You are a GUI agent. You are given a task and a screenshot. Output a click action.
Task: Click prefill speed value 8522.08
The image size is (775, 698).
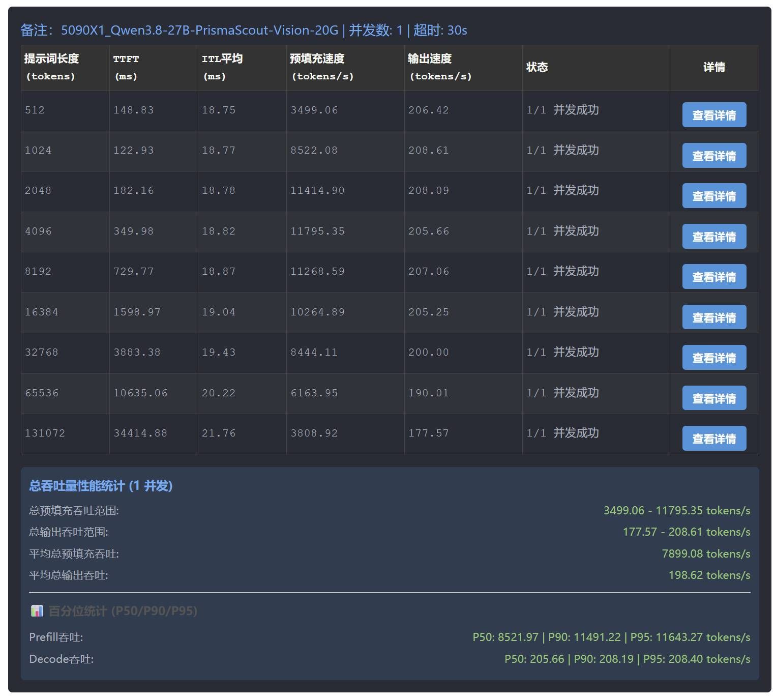coord(314,150)
